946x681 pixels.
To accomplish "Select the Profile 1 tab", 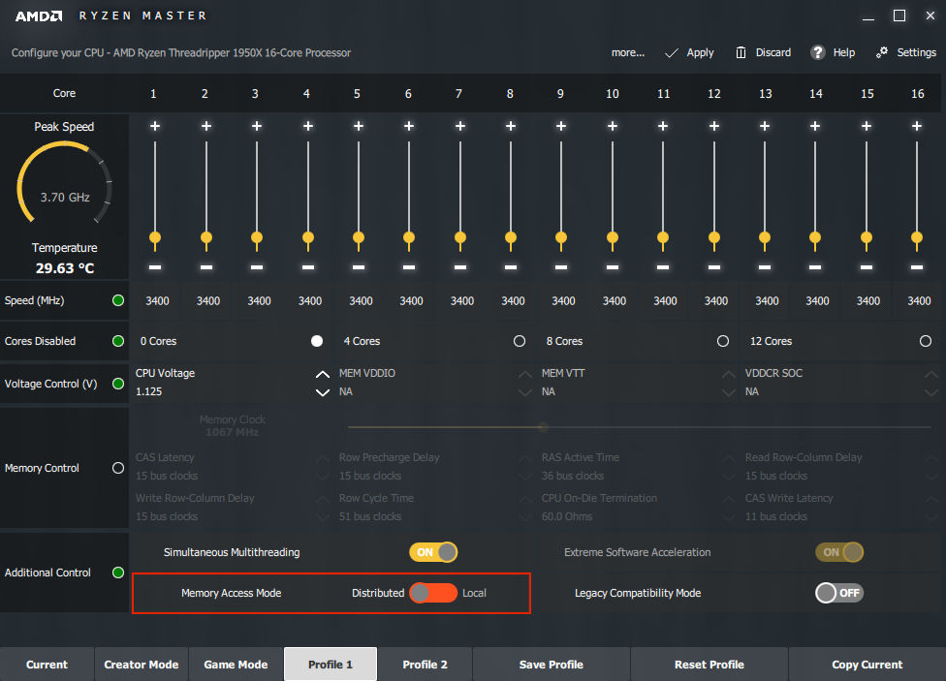I will pos(331,665).
